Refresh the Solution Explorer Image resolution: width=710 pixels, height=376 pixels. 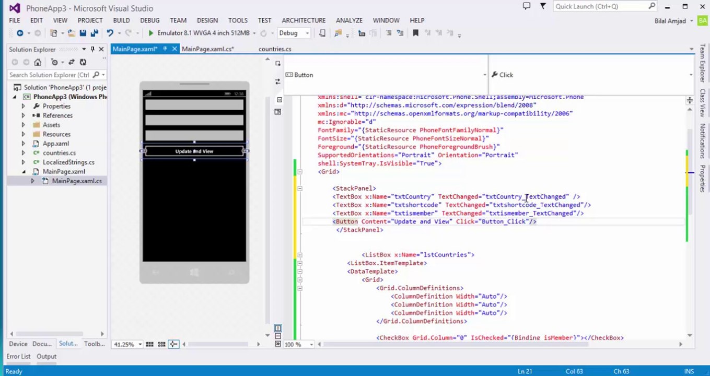(x=83, y=62)
